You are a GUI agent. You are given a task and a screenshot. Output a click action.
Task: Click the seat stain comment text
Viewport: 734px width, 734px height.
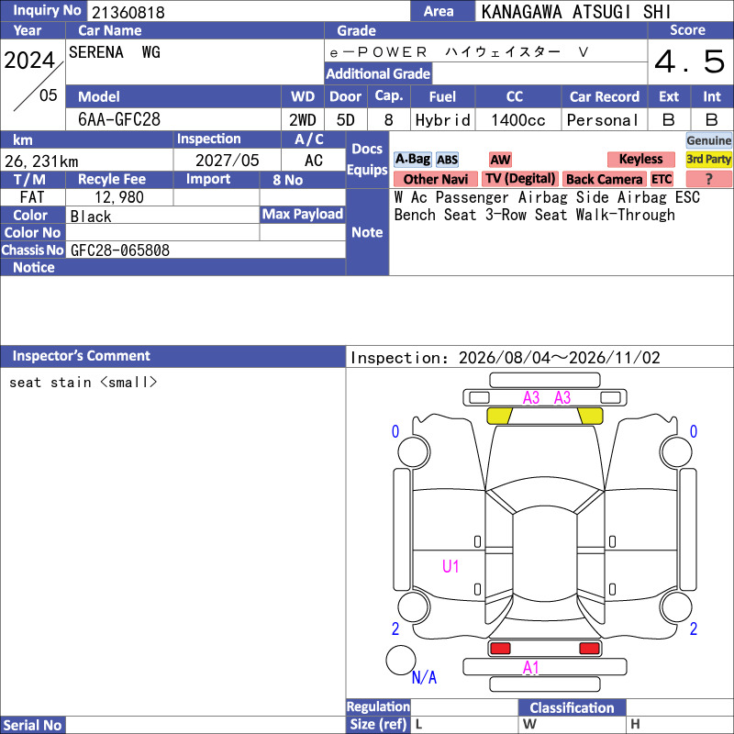point(83,383)
